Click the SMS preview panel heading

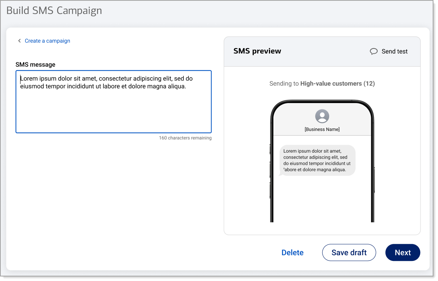(x=257, y=51)
